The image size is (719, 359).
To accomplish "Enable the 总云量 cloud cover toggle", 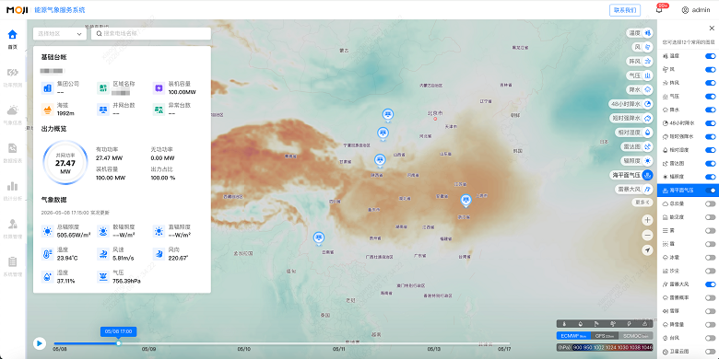I will tap(711, 203).
